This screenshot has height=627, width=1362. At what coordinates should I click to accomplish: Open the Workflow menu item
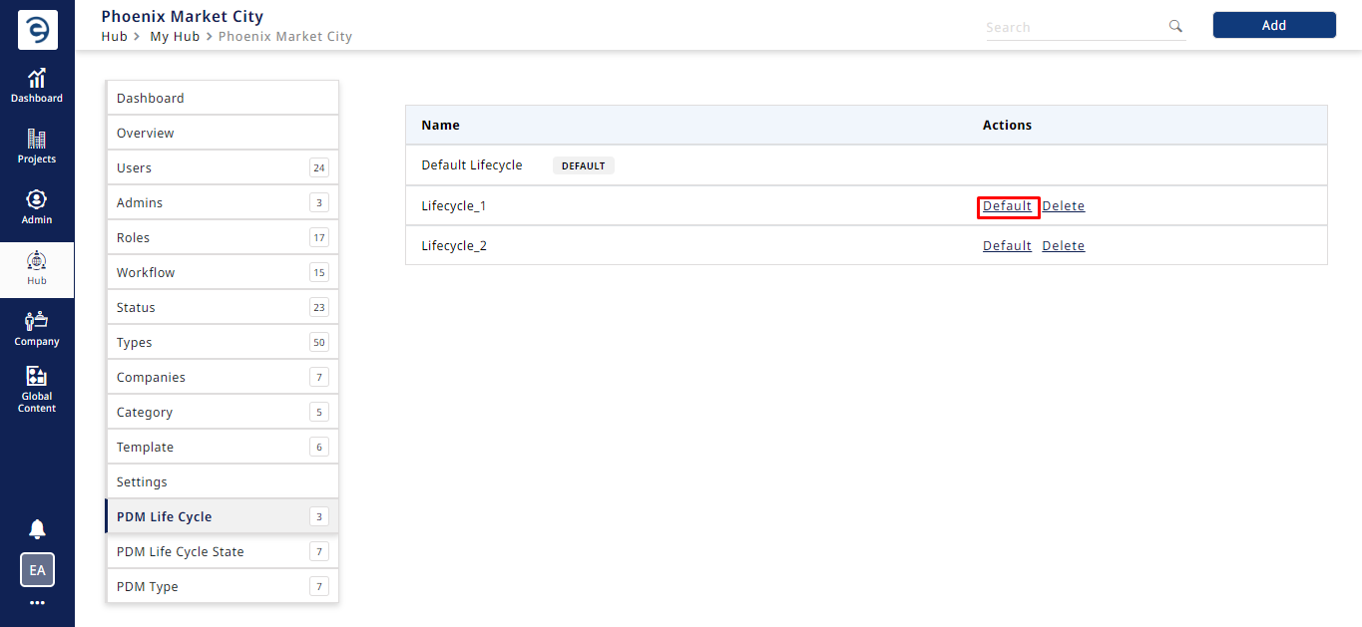point(223,272)
